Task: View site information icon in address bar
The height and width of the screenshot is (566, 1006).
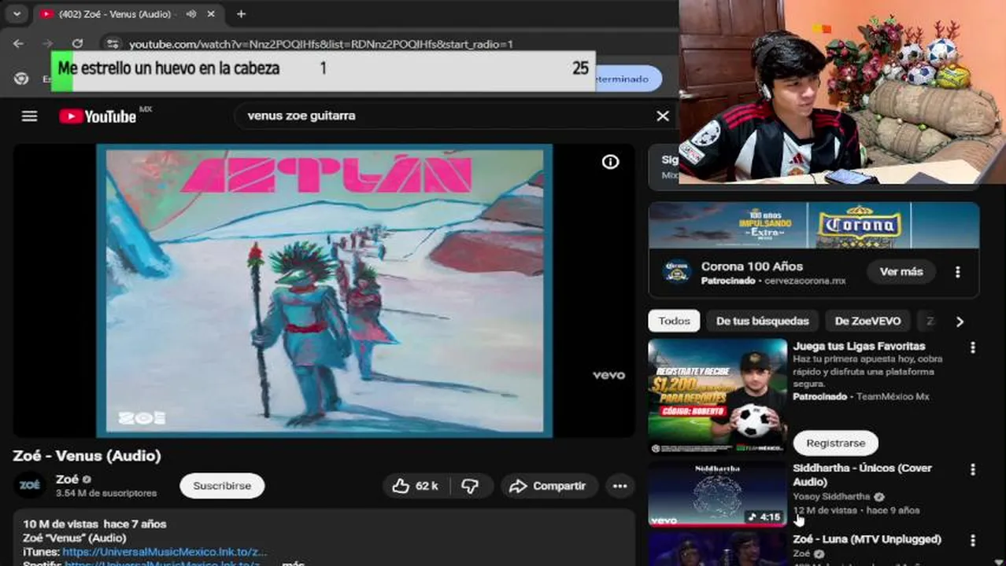Action: pyautogui.click(x=113, y=44)
